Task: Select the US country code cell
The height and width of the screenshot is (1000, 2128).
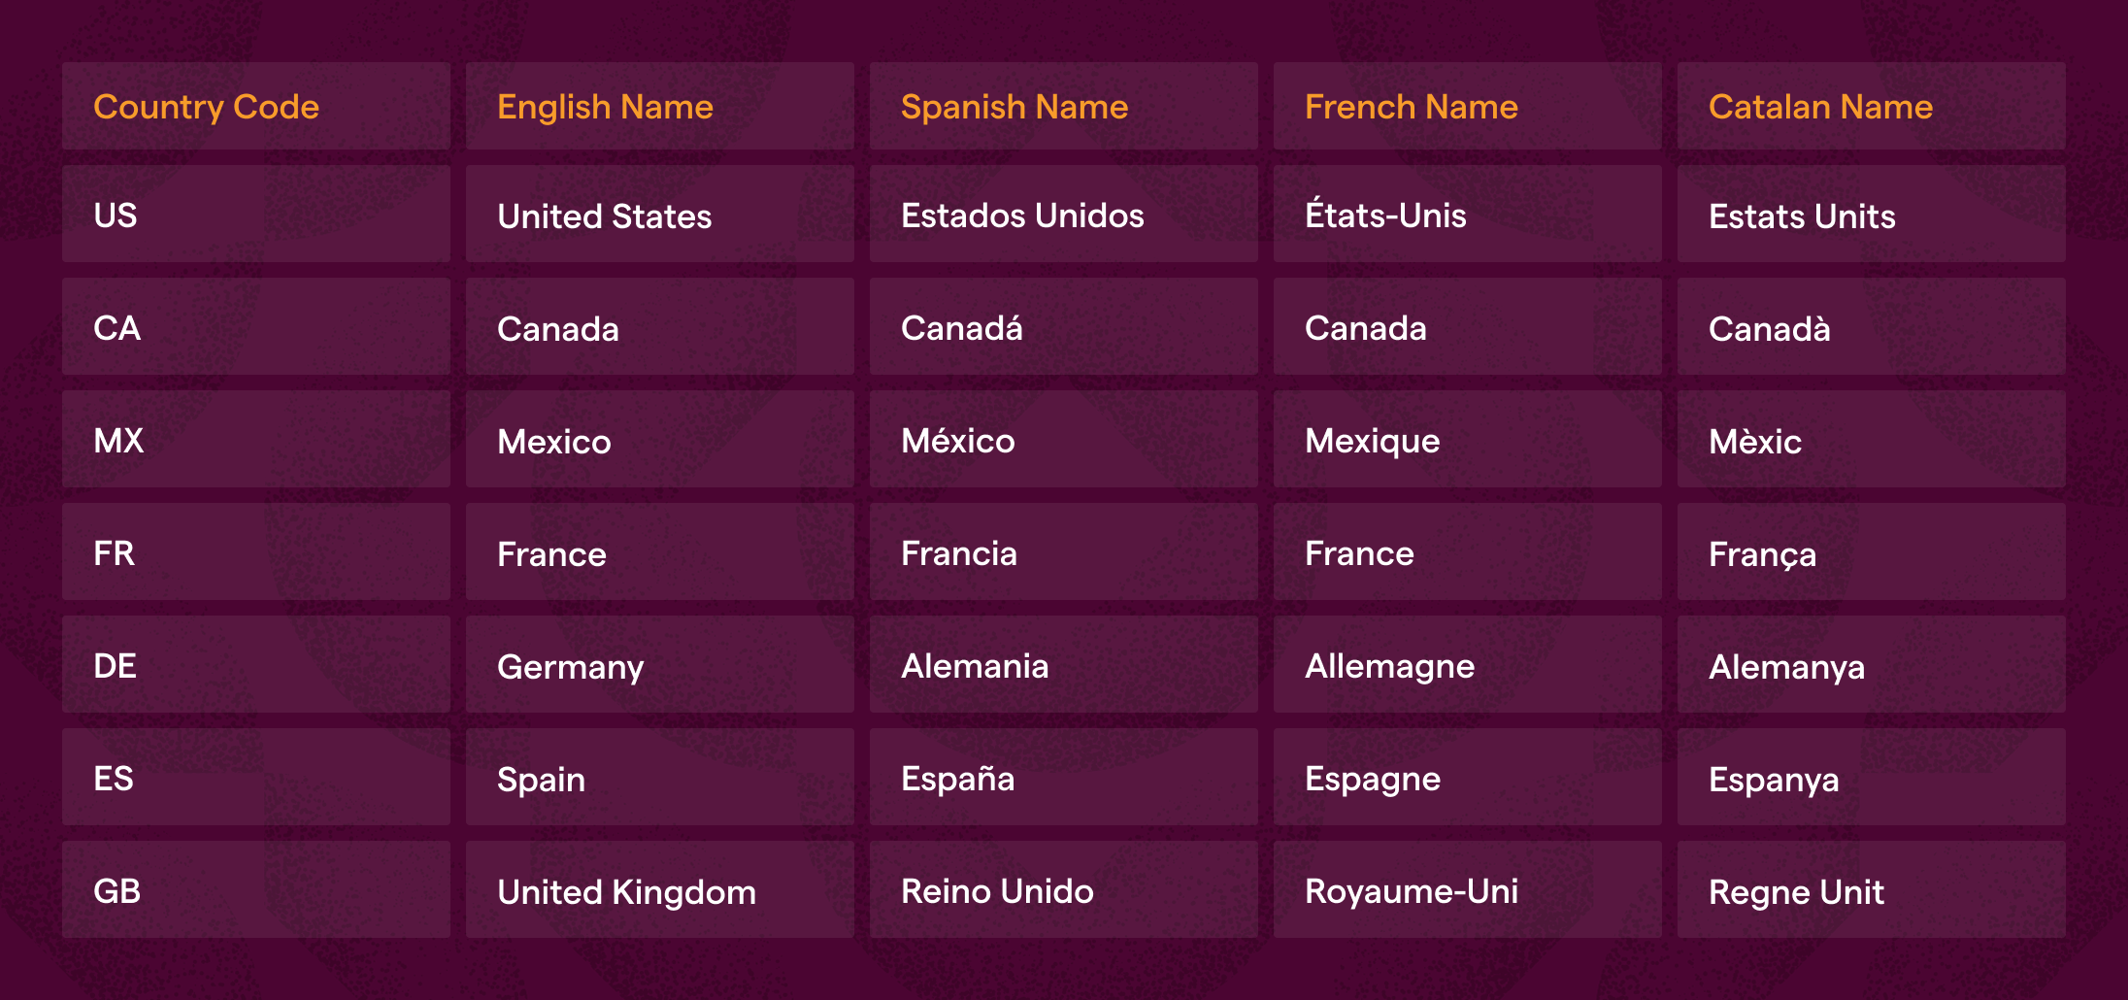Action: 256,214
